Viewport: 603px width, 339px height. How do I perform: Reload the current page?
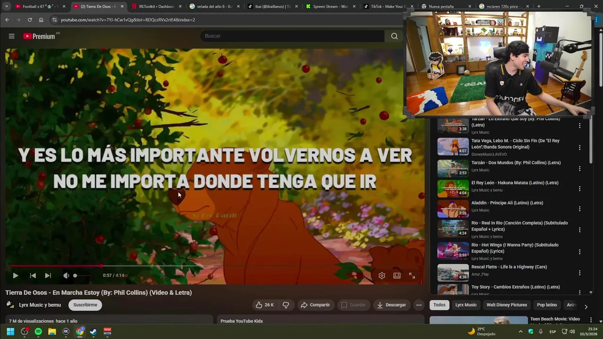pyautogui.click(x=30, y=20)
